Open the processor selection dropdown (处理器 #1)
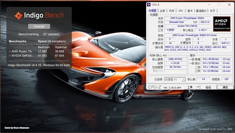 click(175, 79)
